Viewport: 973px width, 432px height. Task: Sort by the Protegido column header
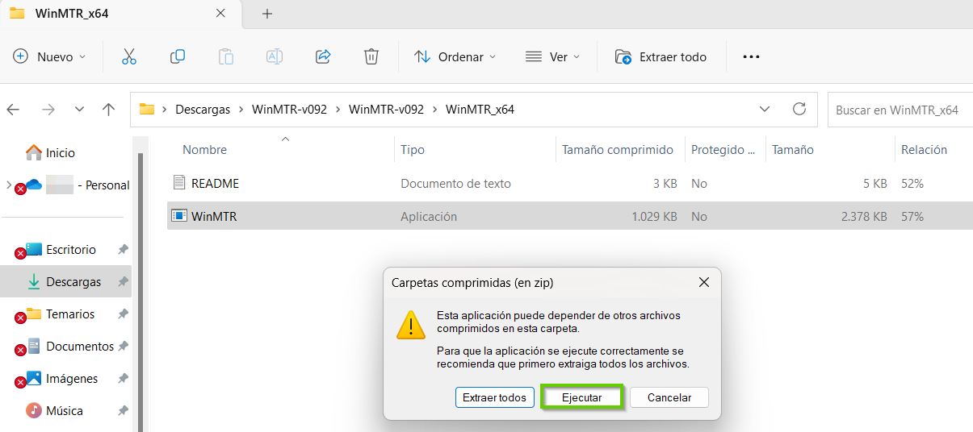point(723,150)
